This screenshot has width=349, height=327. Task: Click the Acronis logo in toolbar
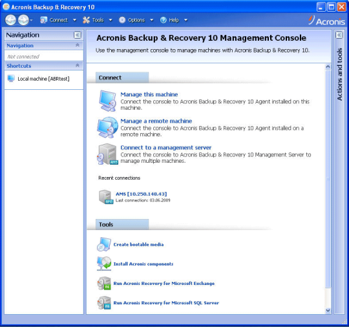pos(326,21)
